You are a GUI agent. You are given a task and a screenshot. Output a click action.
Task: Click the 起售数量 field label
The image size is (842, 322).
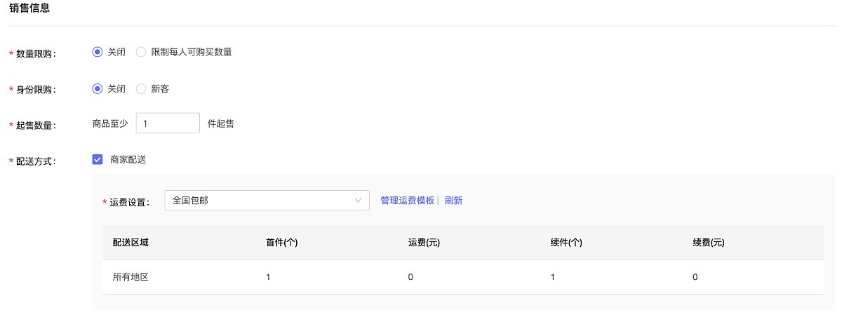click(x=35, y=125)
